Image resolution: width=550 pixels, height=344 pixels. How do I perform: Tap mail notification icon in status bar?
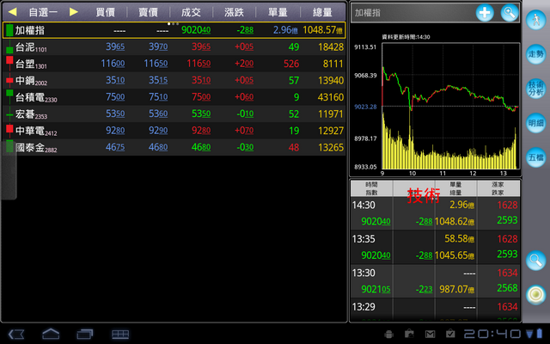pos(430,334)
